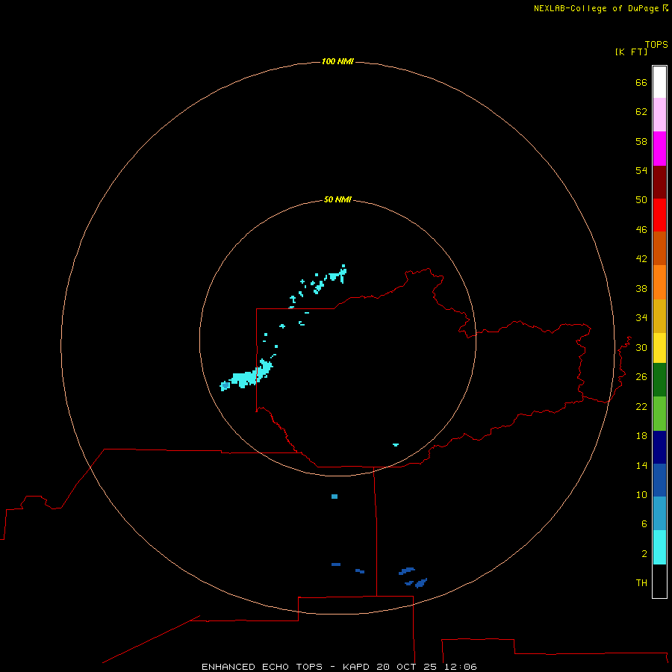Click the 62 legend value

tap(641, 112)
